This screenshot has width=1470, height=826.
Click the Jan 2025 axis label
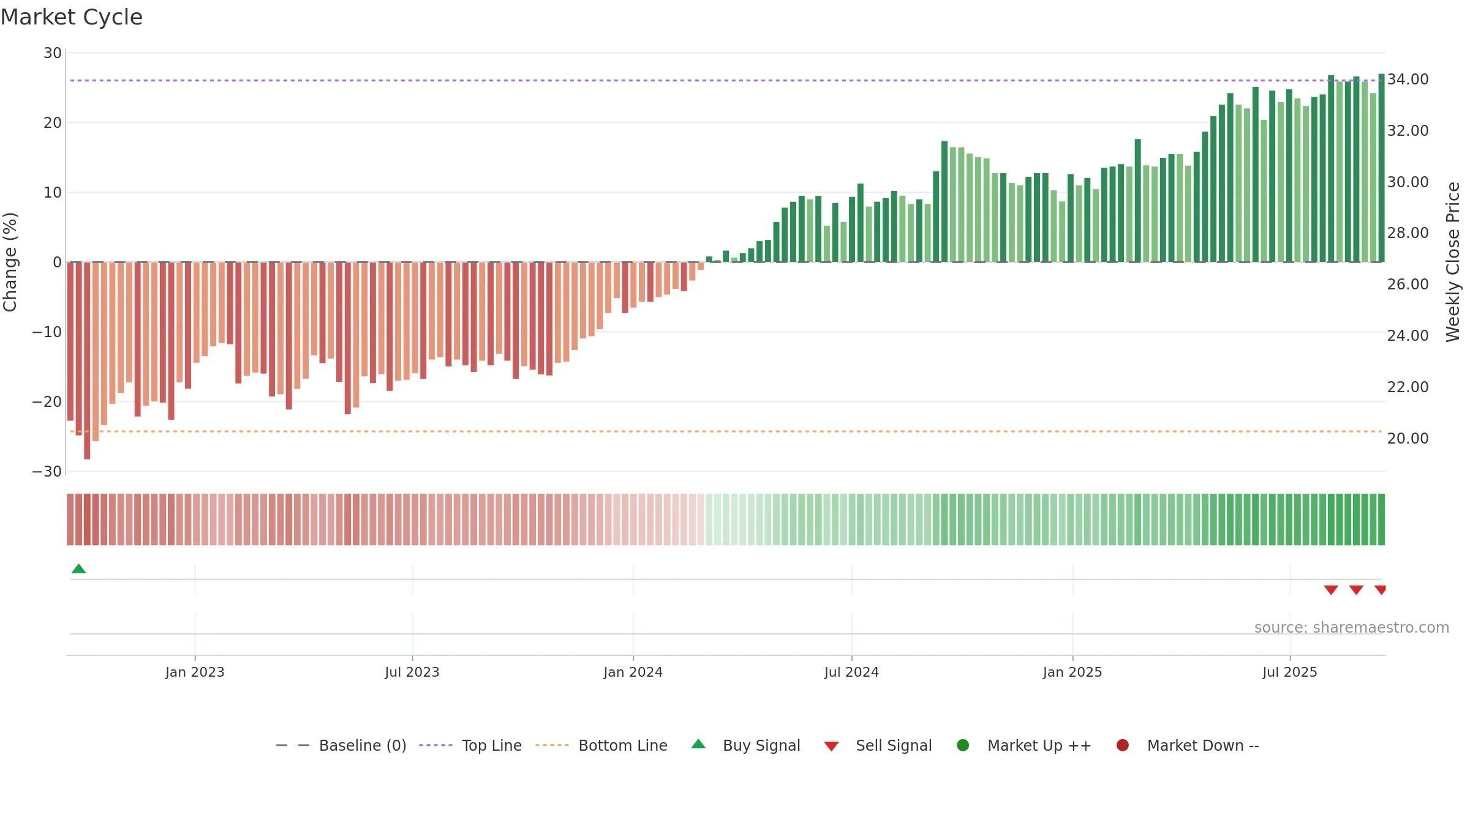tap(1072, 672)
